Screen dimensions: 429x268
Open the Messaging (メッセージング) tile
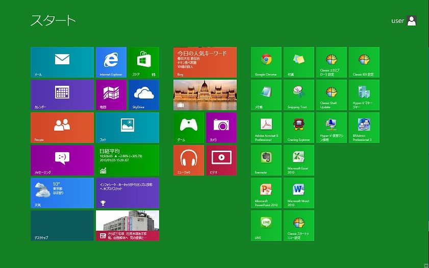coord(62,160)
